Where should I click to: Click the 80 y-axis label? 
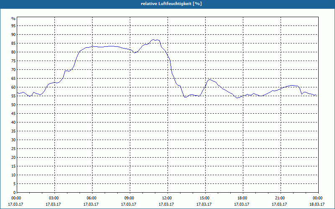click(13, 52)
